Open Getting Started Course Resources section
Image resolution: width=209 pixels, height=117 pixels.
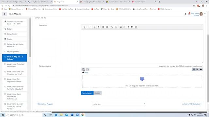pos(14,45)
